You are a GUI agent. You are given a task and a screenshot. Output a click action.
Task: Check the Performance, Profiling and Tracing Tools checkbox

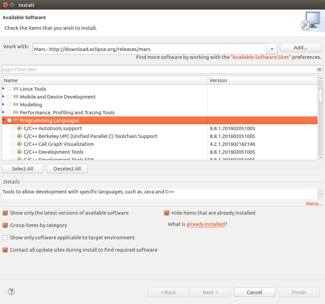pos(9,113)
